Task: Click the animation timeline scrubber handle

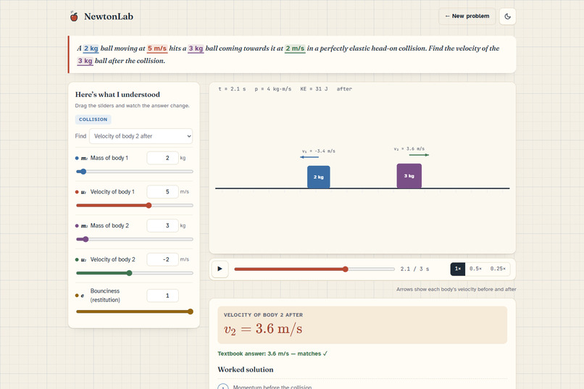Action: tap(346, 269)
